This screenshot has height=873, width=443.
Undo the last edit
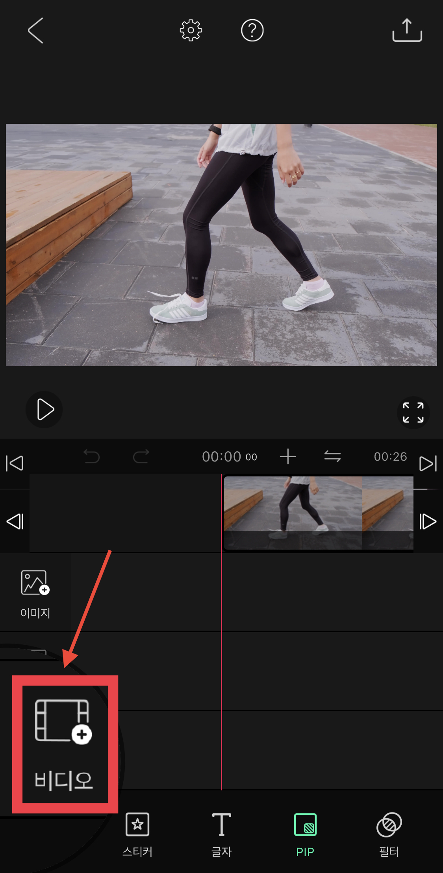point(92,456)
